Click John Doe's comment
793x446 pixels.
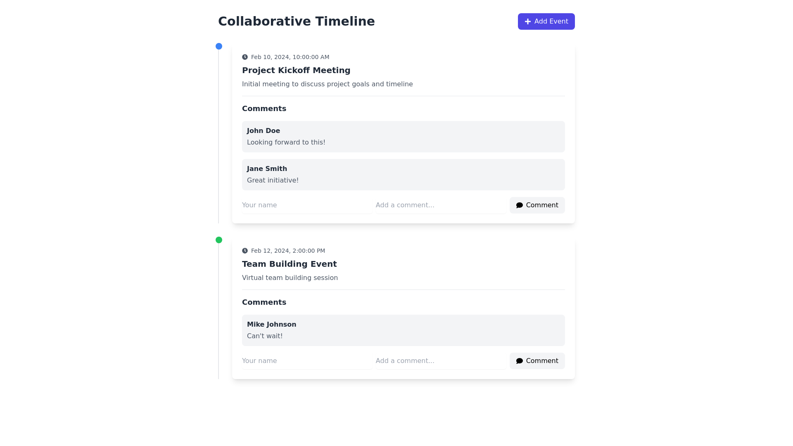pyautogui.click(x=403, y=137)
